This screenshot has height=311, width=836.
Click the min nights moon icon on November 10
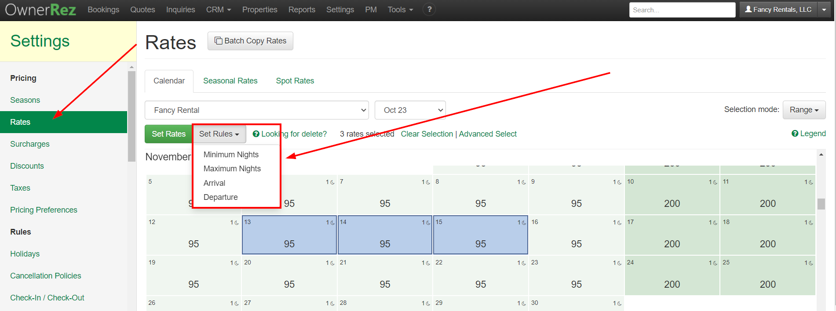(x=715, y=182)
